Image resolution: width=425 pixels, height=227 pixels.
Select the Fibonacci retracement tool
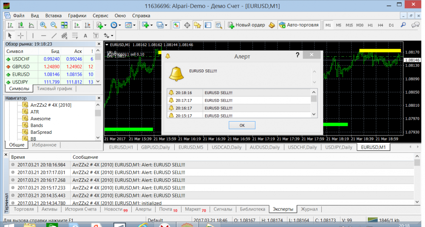(75, 36)
